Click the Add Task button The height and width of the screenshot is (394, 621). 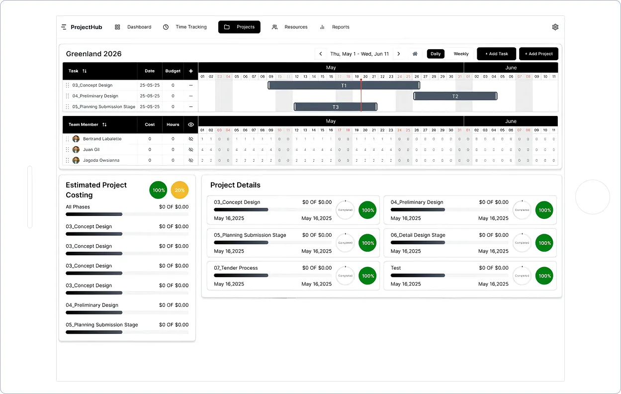point(497,54)
